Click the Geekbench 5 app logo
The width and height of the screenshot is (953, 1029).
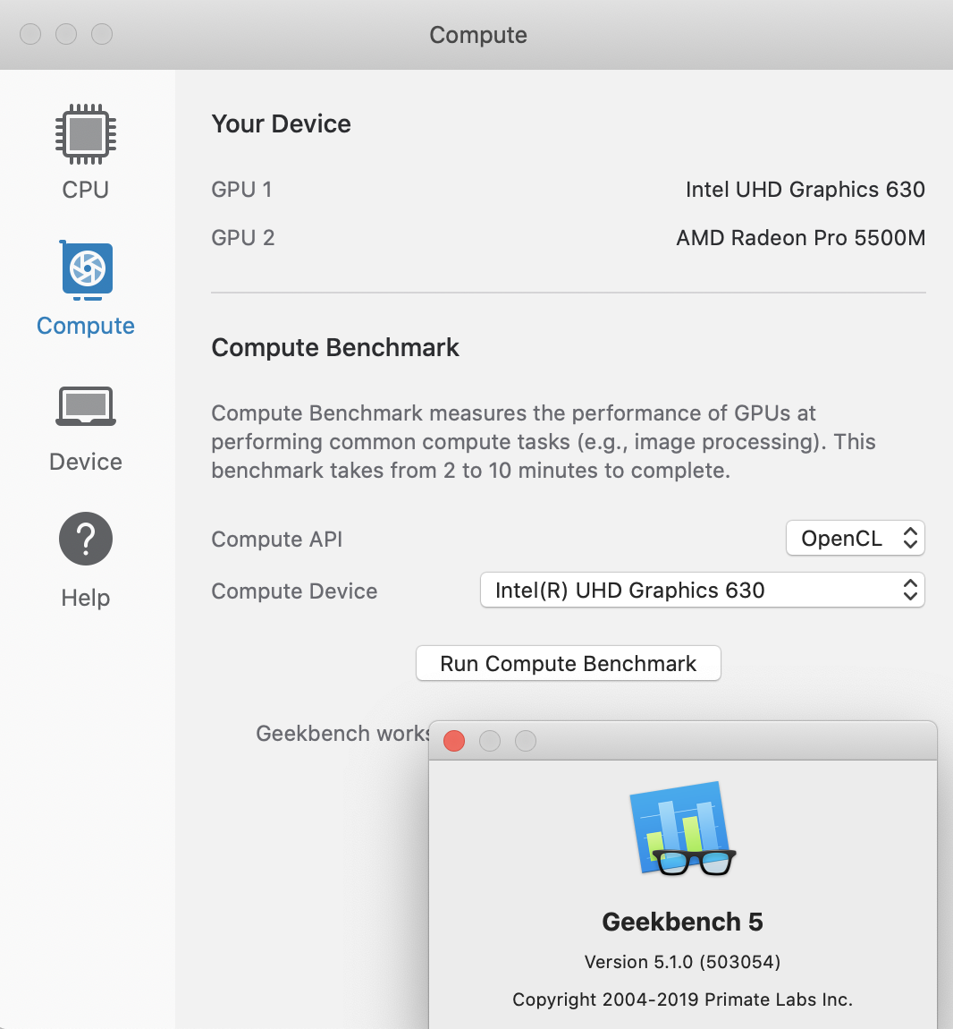coord(682,829)
